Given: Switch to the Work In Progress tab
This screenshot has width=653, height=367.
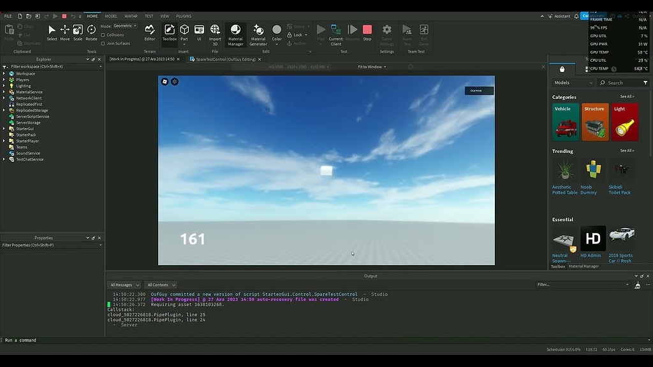Looking at the screenshot, I should pos(142,59).
